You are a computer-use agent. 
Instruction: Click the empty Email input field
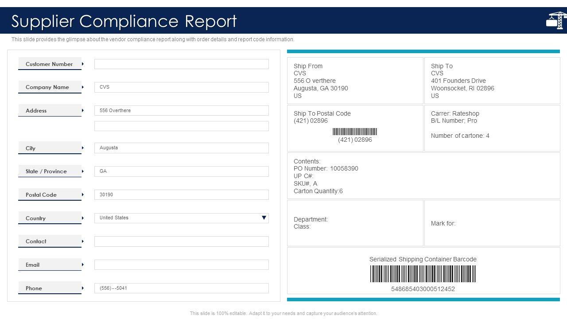(181, 265)
